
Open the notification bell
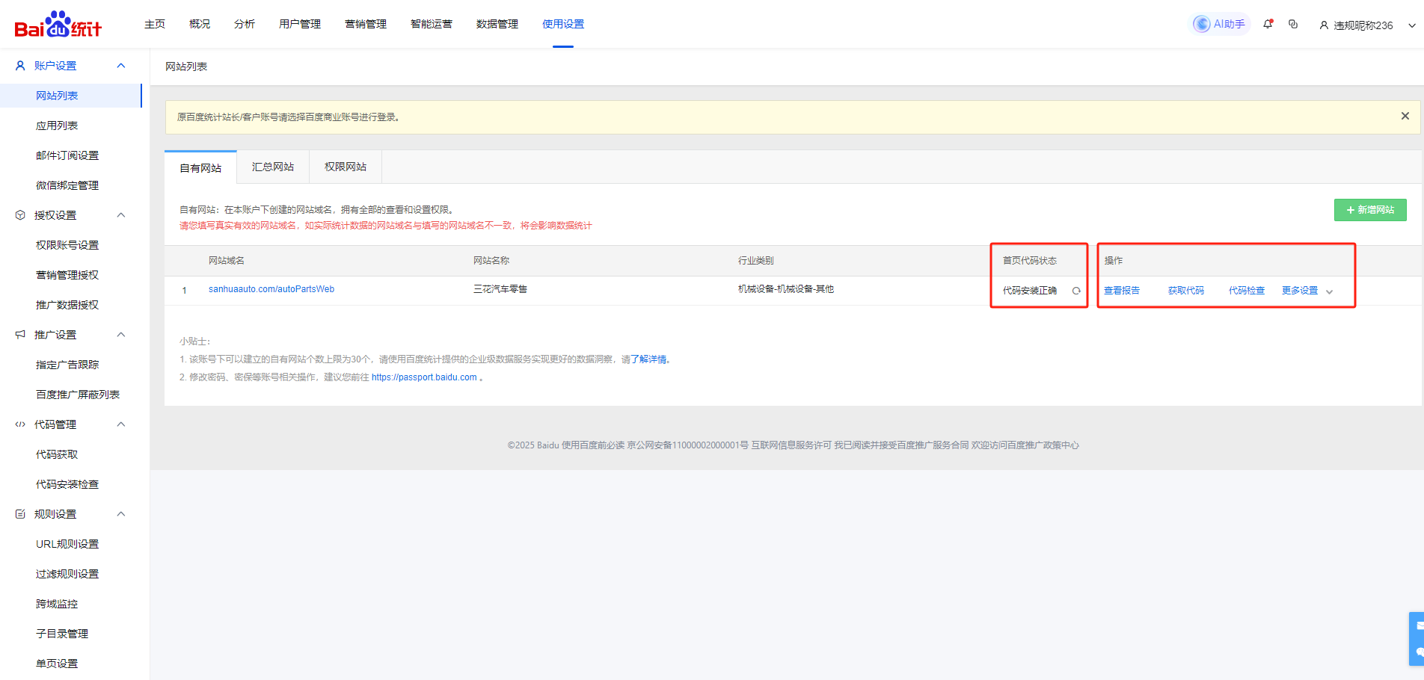1268,24
